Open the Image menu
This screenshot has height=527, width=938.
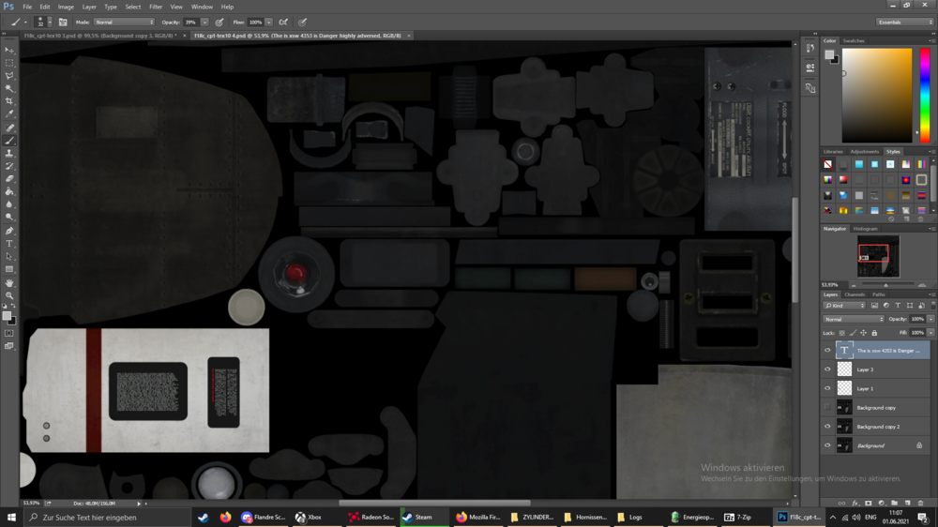tap(66, 7)
